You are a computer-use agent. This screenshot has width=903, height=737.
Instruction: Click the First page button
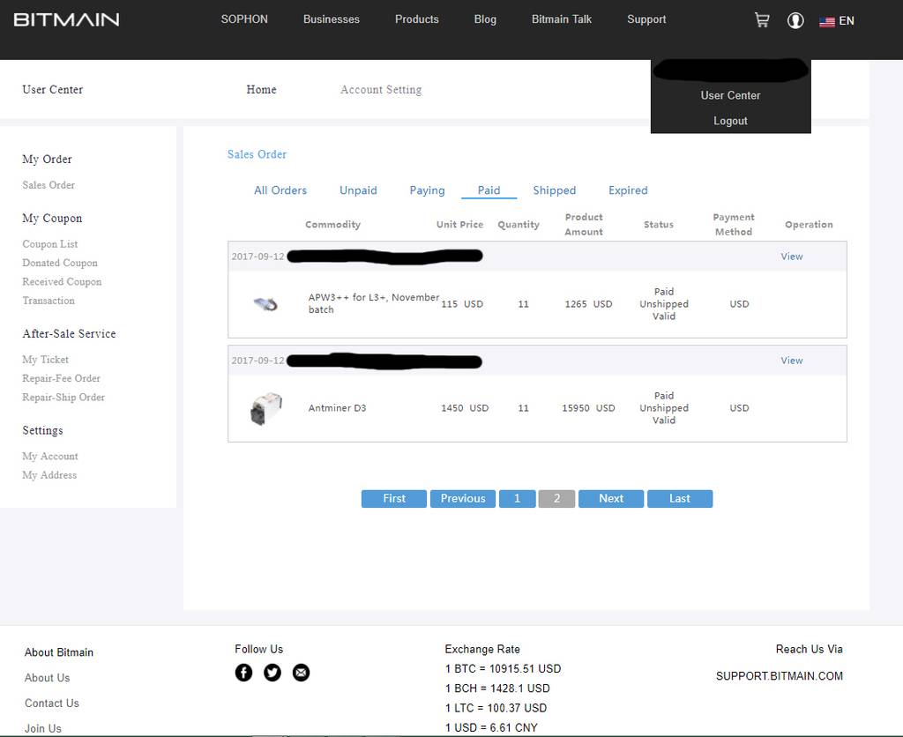tap(394, 499)
